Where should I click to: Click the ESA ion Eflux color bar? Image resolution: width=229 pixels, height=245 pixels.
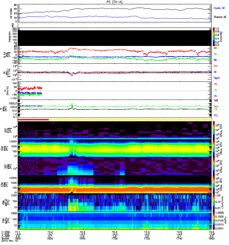pyautogui.click(x=214, y=149)
